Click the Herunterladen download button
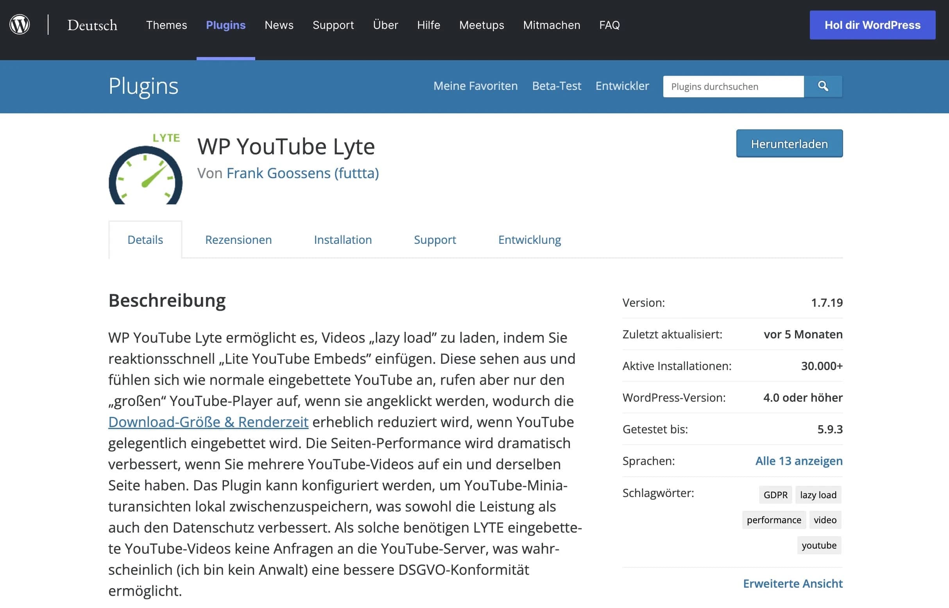949x608 pixels. click(789, 143)
